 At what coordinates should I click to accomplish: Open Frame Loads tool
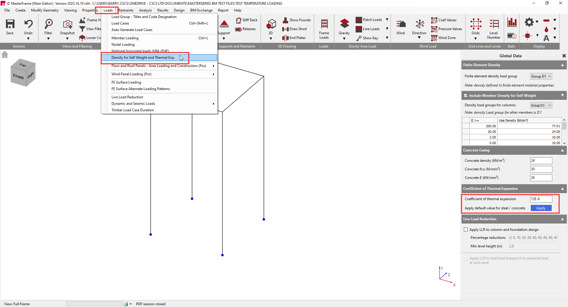(x=324, y=29)
